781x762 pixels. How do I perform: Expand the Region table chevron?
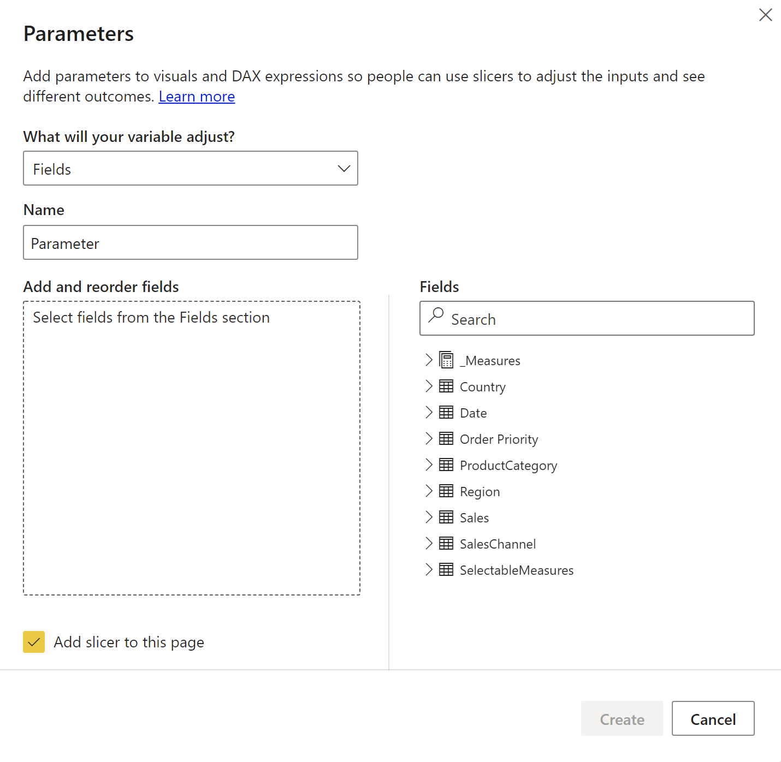429,491
